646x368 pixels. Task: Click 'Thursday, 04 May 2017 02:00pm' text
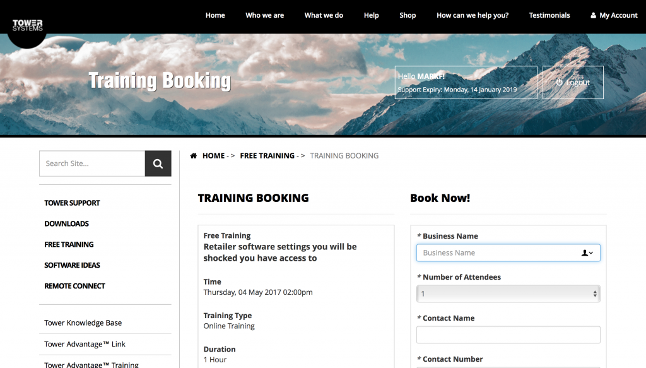point(258,292)
